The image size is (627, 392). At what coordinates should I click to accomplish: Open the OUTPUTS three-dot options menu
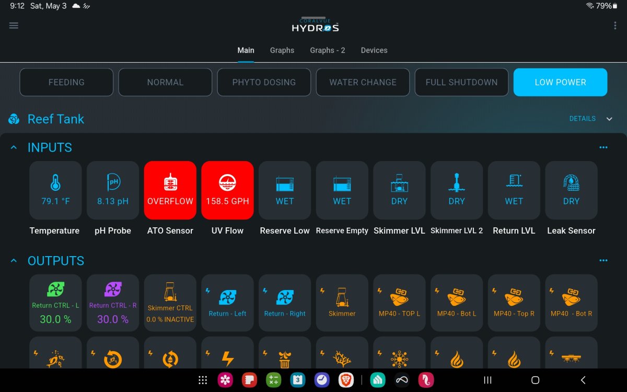(x=603, y=261)
